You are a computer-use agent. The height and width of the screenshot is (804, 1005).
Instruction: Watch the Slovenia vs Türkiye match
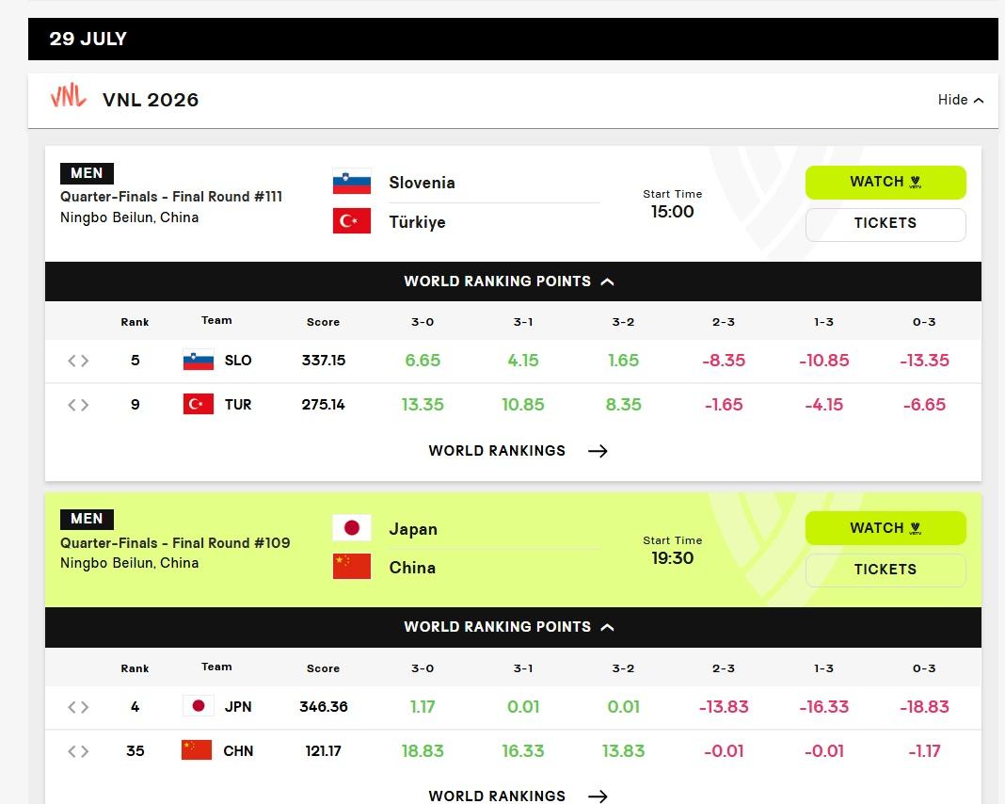point(885,182)
